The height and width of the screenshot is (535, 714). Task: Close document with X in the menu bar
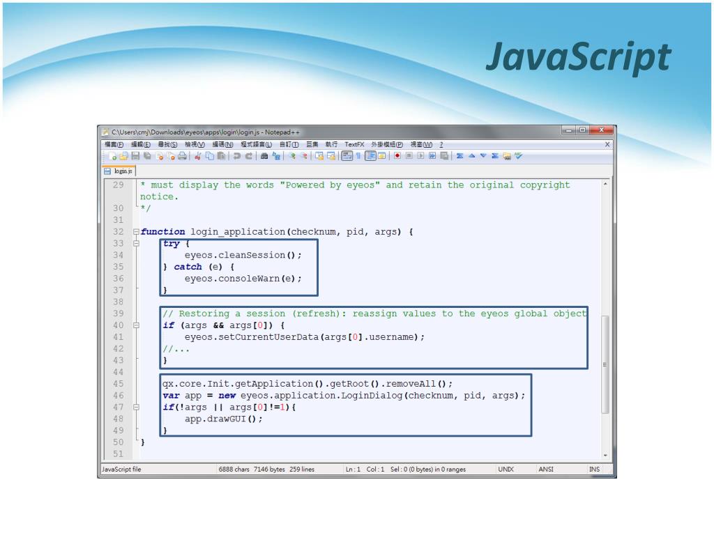[x=607, y=144]
